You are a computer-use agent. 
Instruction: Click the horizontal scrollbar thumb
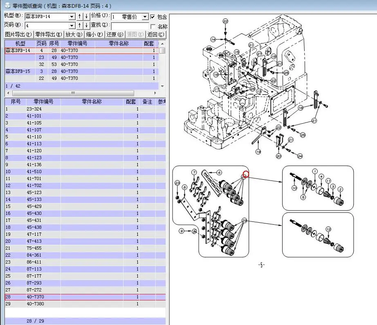pyautogui.click(x=73, y=93)
